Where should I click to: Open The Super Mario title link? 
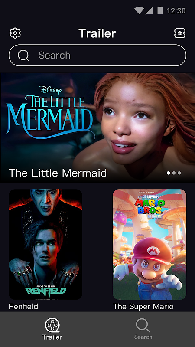tap(143, 307)
